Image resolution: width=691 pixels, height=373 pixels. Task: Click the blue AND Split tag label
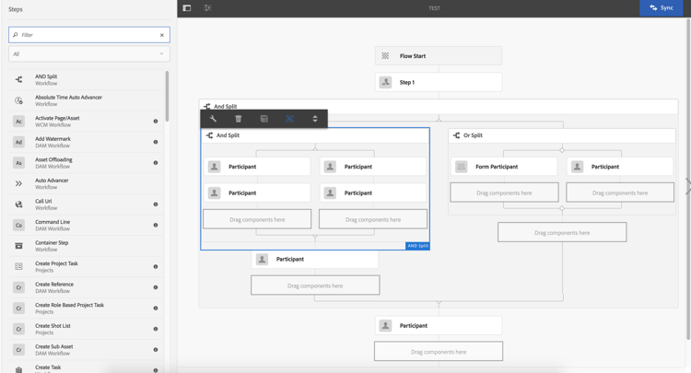pyautogui.click(x=417, y=246)
